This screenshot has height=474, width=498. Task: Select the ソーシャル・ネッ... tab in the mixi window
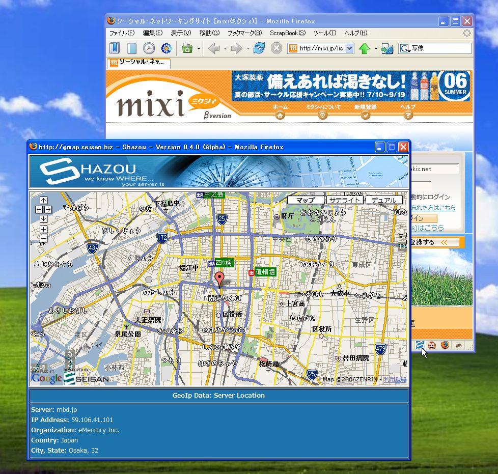tap(139, 63)
